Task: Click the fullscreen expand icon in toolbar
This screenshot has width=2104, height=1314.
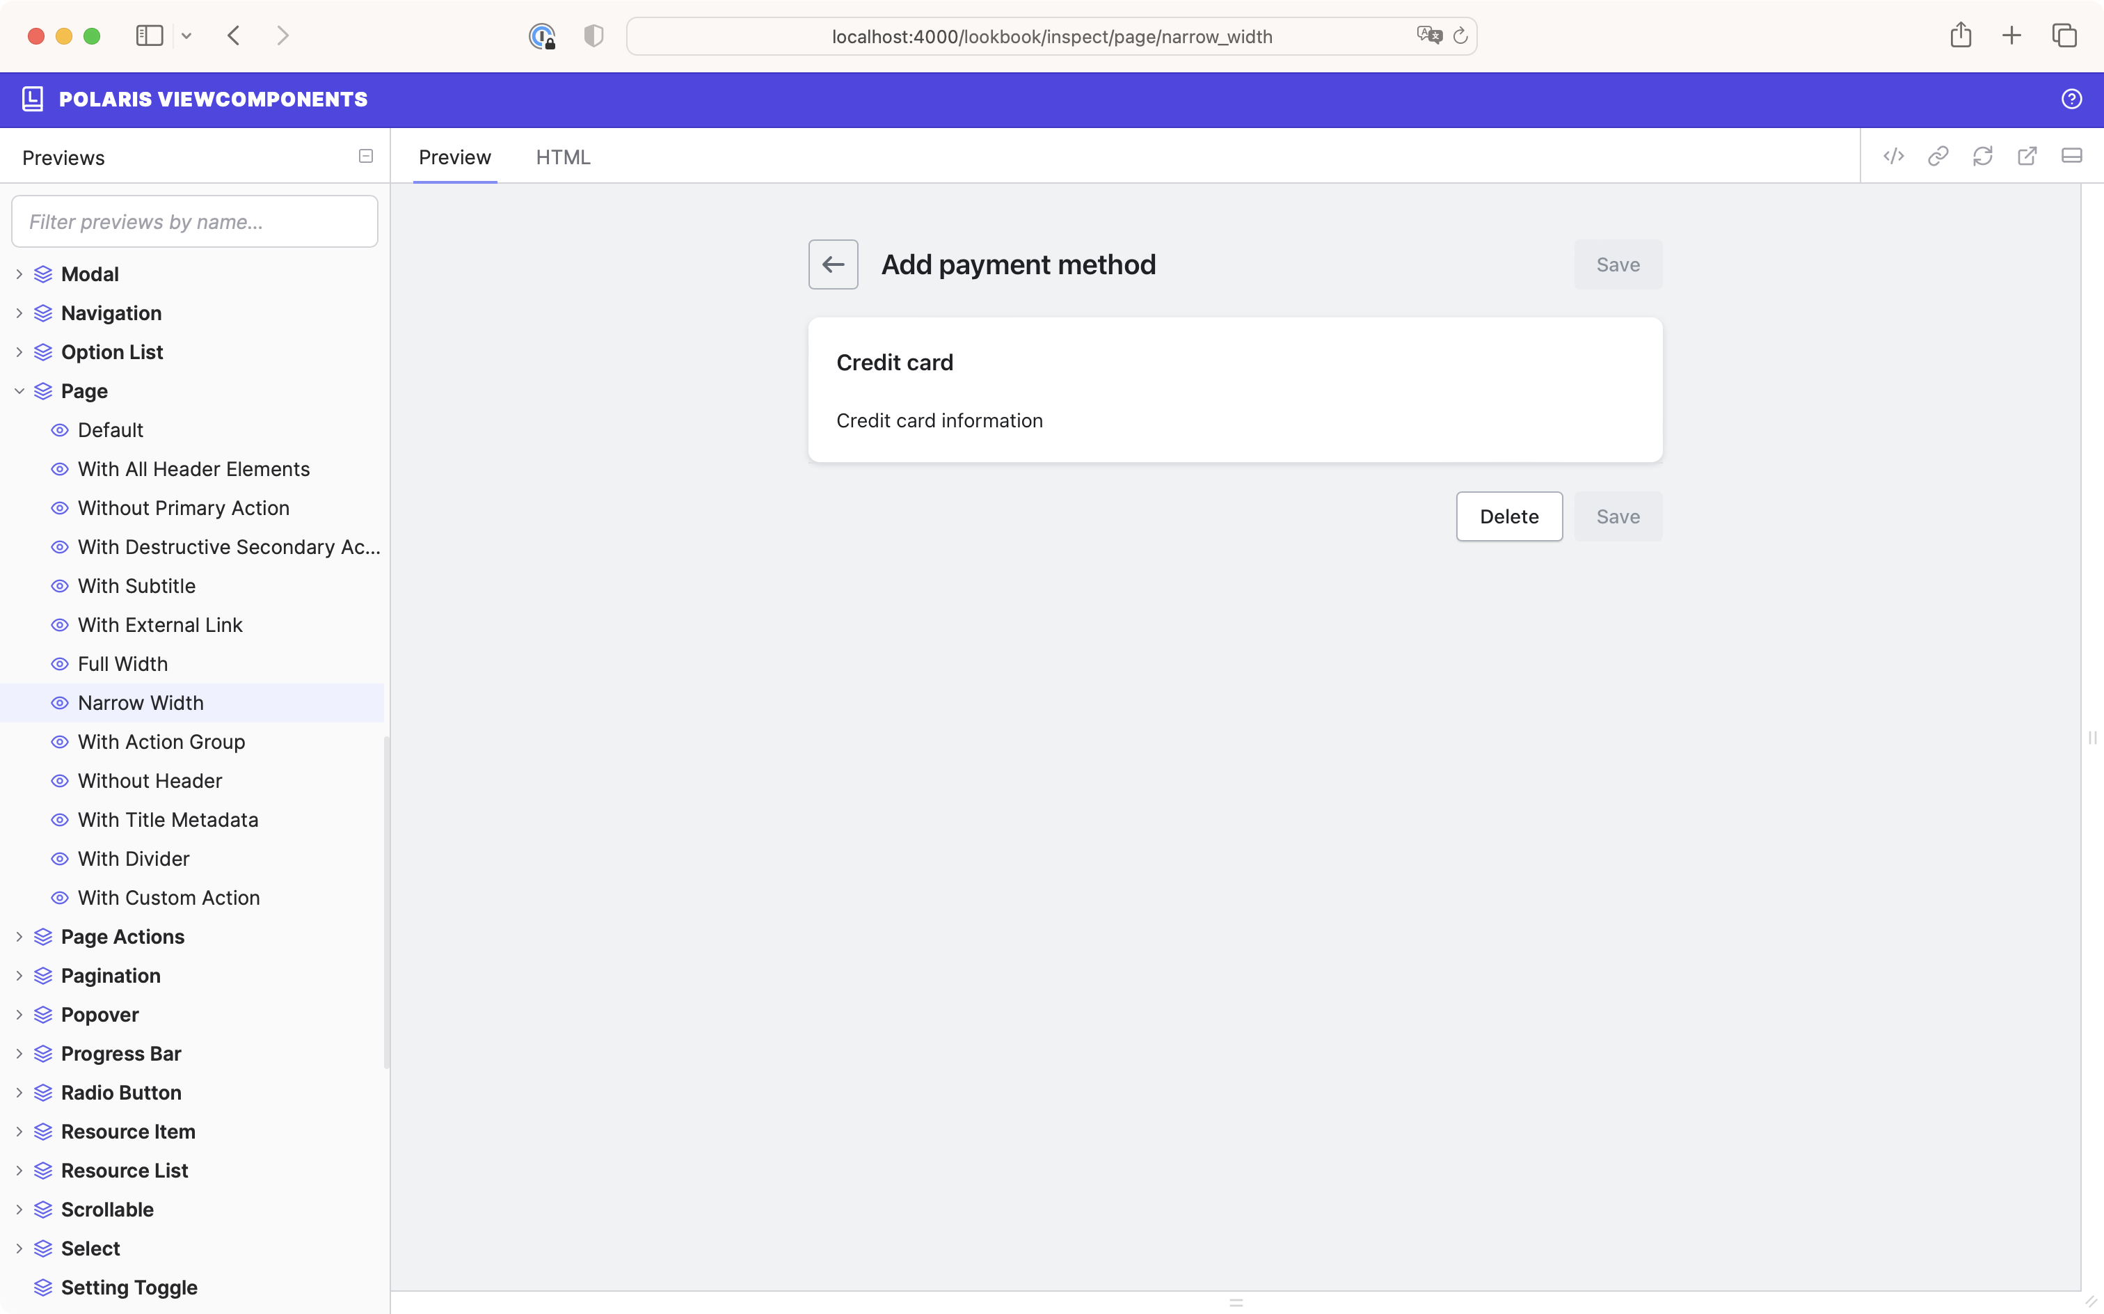Action: click(2030, 156)
